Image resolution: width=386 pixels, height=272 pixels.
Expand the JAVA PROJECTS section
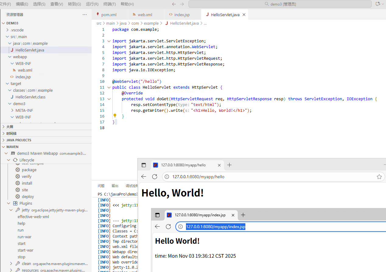pyautogui.click(x=19, y=140)
